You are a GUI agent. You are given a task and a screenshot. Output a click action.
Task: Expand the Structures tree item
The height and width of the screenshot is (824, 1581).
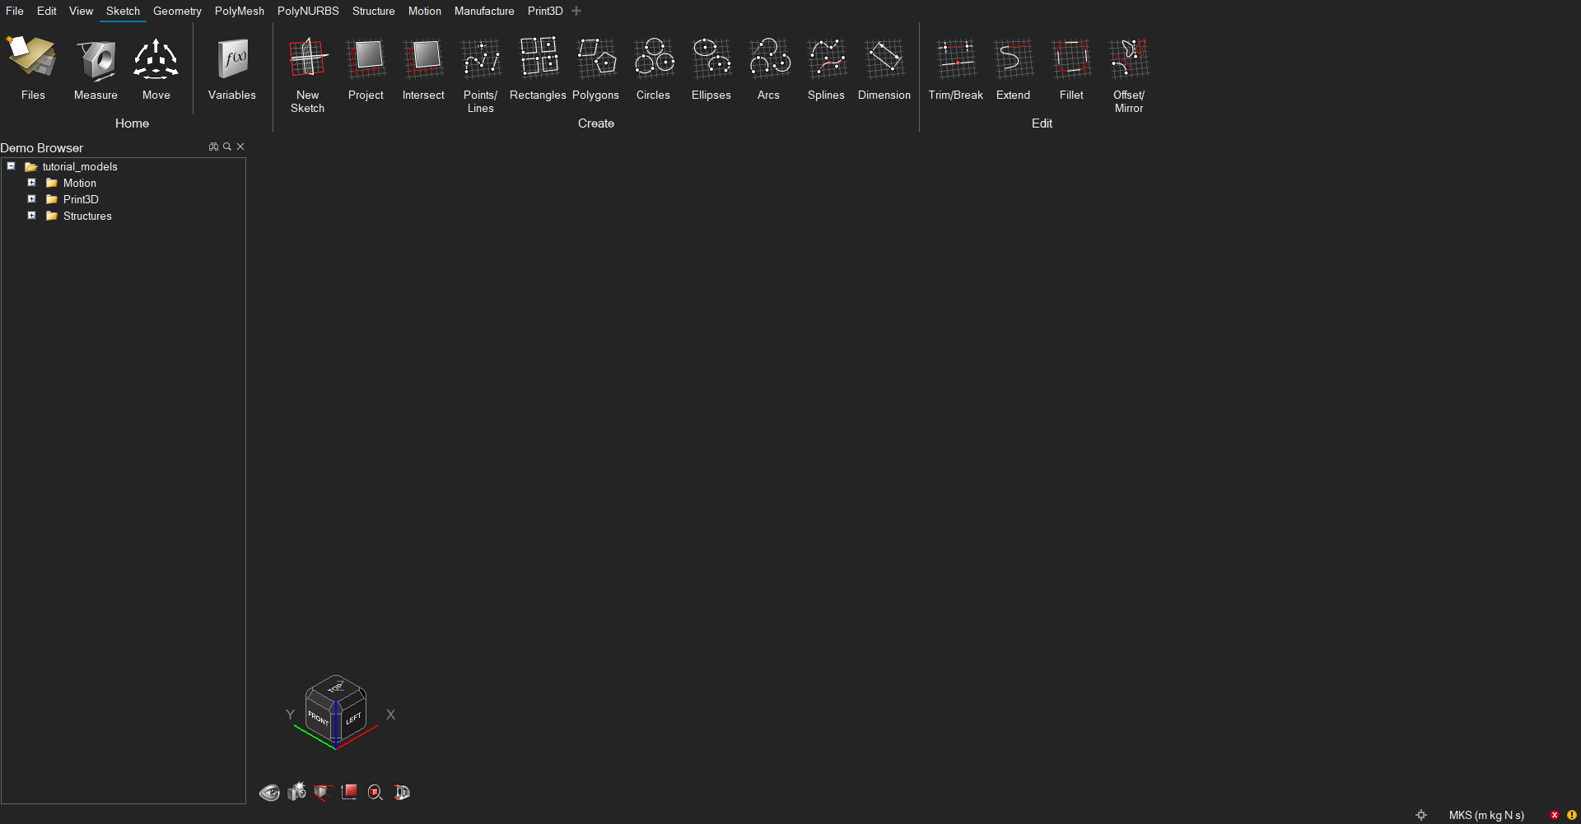[x=32, y=215]
